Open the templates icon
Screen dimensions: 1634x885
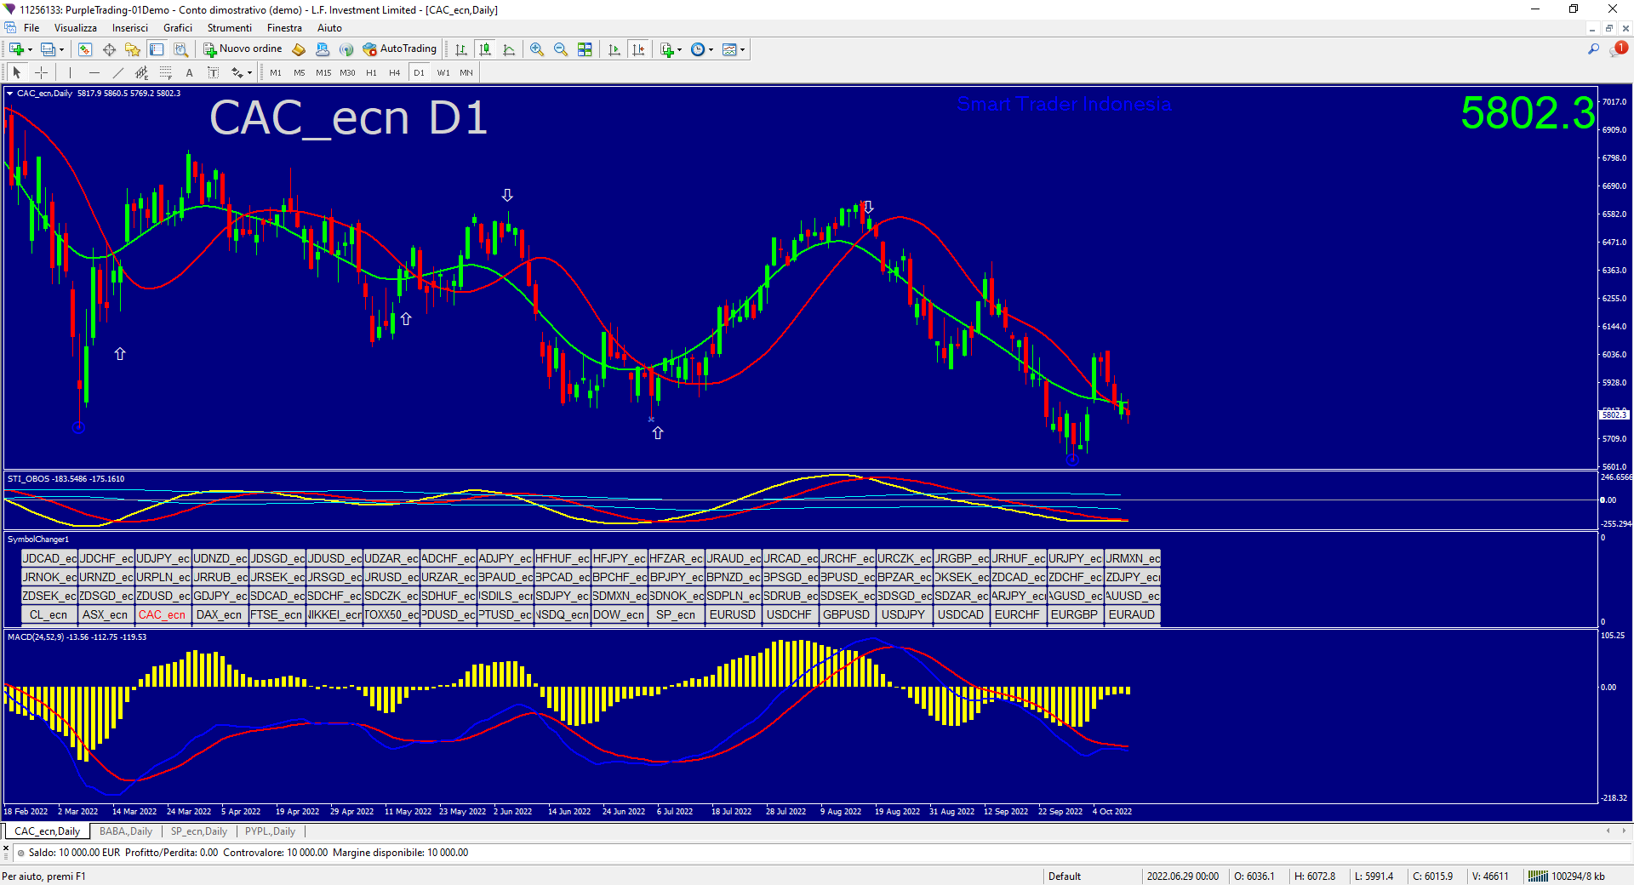[729, 49]
